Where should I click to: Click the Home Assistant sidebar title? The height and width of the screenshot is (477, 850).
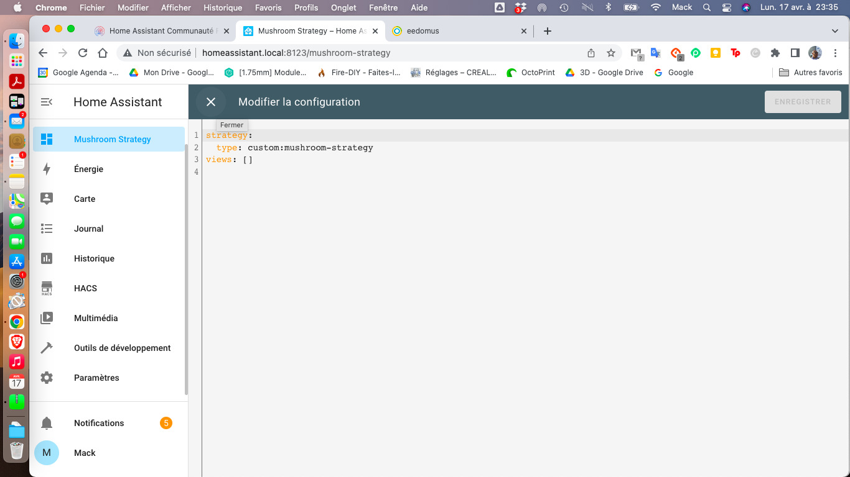click(x=118, y=102)
